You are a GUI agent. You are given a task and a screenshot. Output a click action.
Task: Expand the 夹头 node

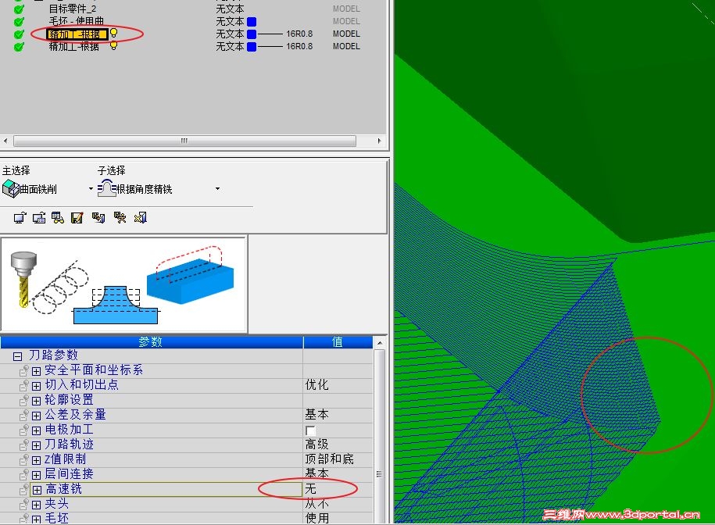[37, 505]
